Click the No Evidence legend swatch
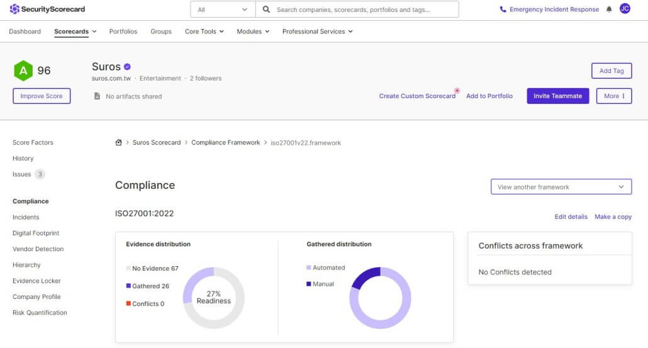This screenshot has height=348, width=648. click(128, 268)
